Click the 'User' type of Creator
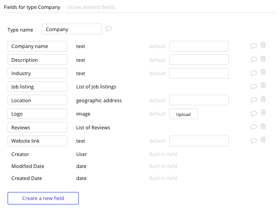Screen dimensions: 280x212 point(81,154)
